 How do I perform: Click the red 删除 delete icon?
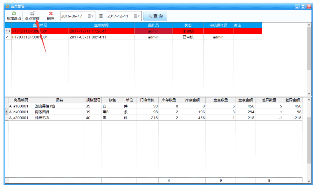51,13
